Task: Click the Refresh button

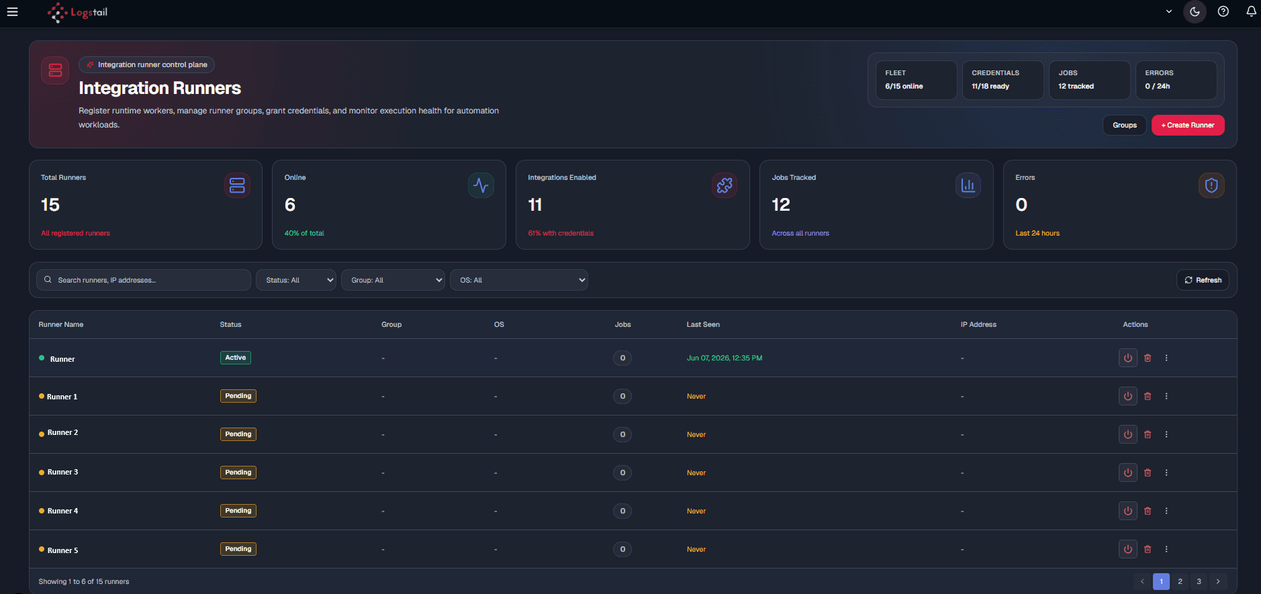Action: 1203,280
